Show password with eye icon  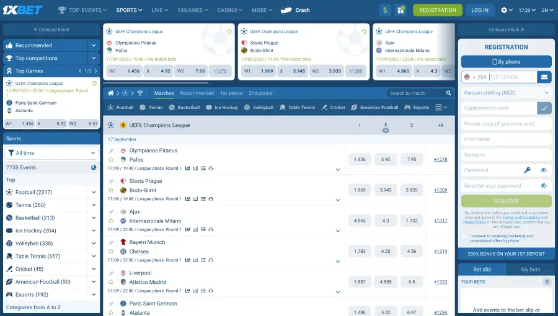tap(543, 170)
